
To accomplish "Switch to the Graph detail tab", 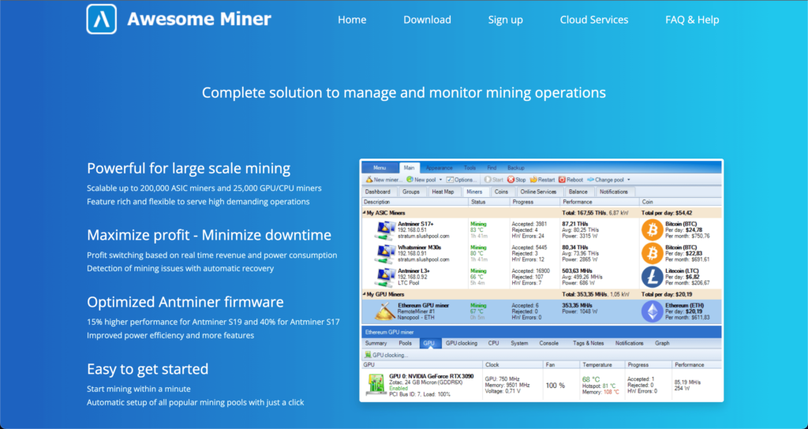I will [662, 343].
